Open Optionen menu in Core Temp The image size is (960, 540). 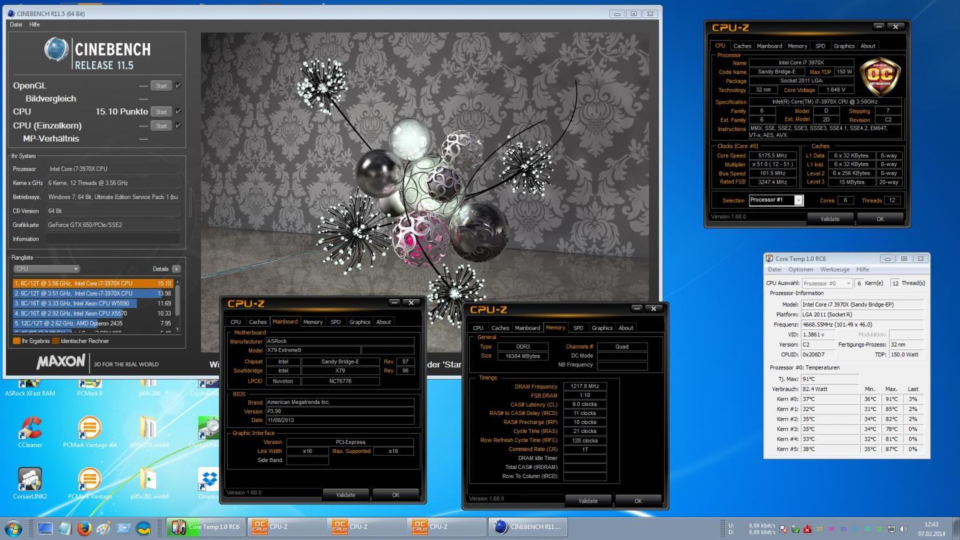801,269
